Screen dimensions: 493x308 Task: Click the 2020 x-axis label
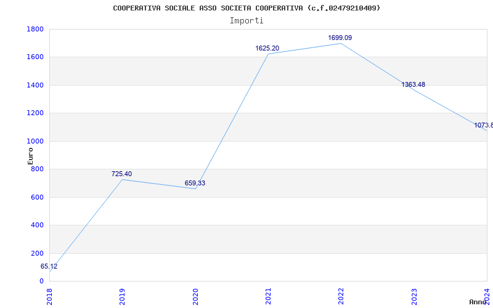pos(195,297)
